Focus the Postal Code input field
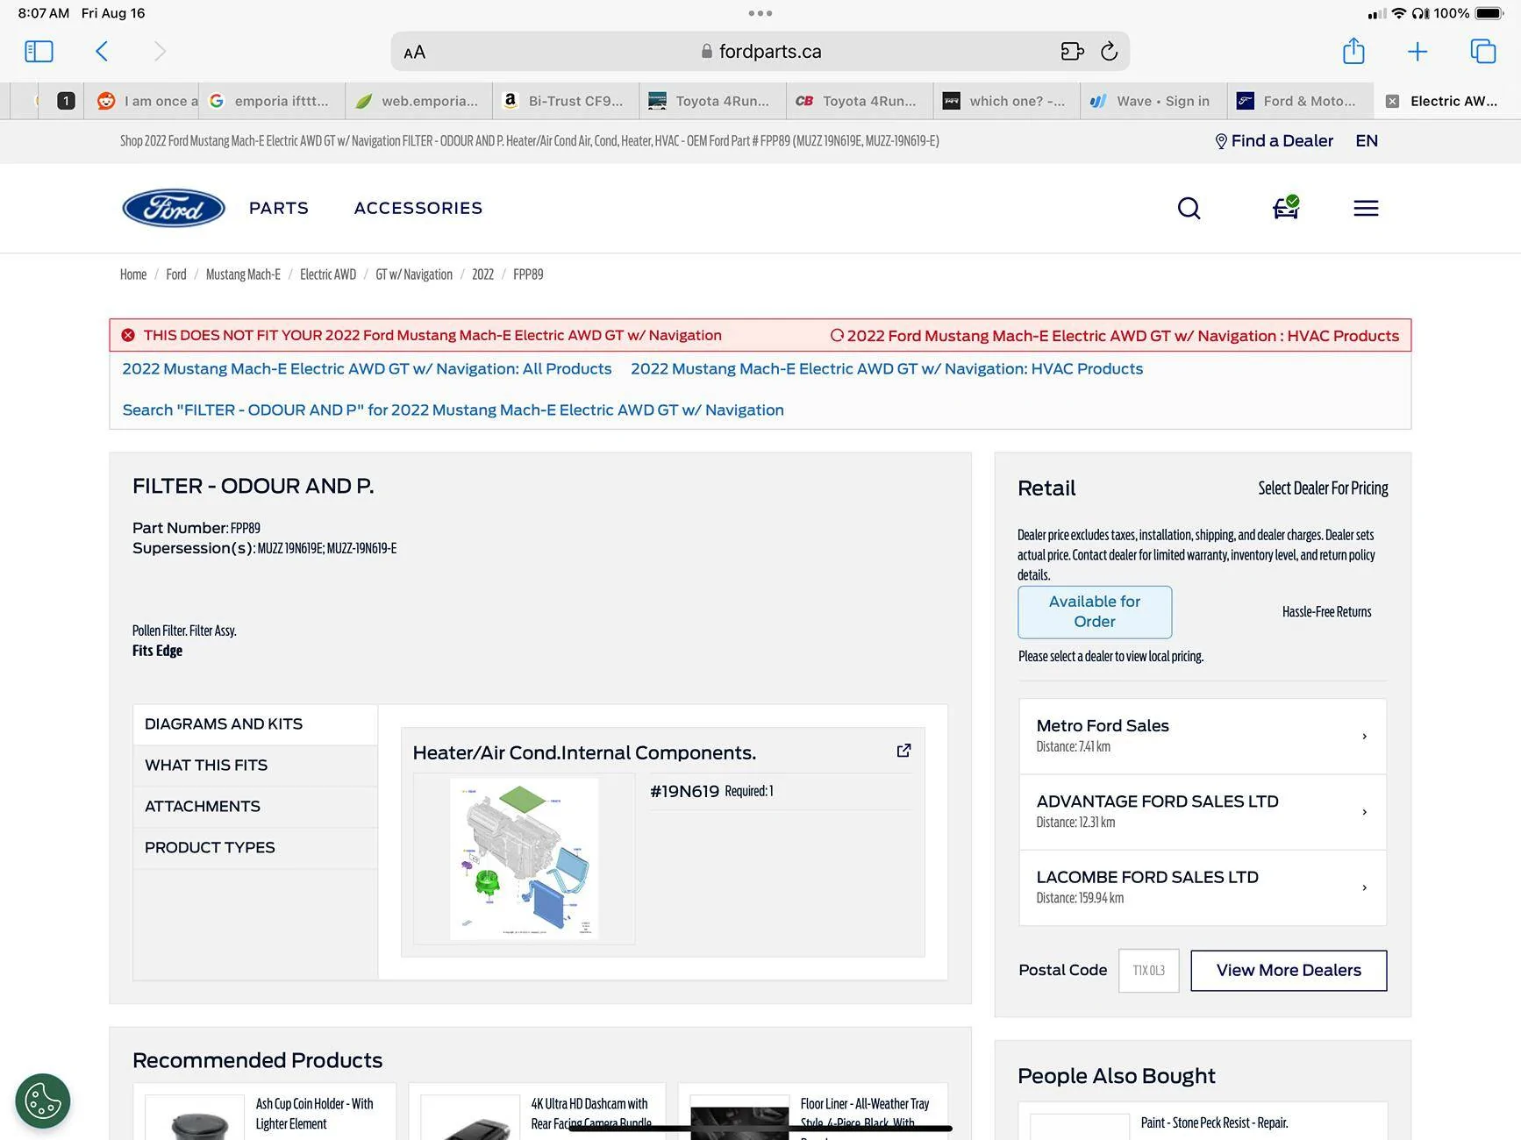The height and width of the screenshot is (1140, 1521). (1149, 971)
